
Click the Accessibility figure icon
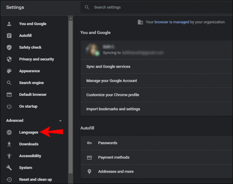(9, 156)
